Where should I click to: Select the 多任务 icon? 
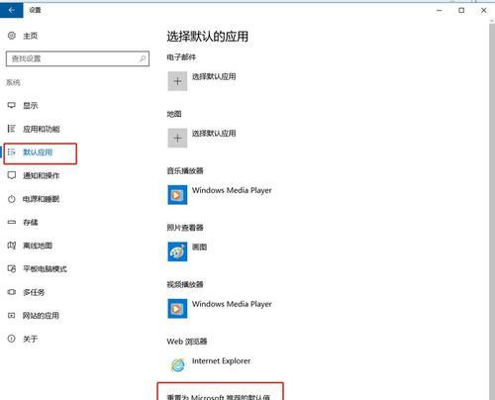(12, 292)
